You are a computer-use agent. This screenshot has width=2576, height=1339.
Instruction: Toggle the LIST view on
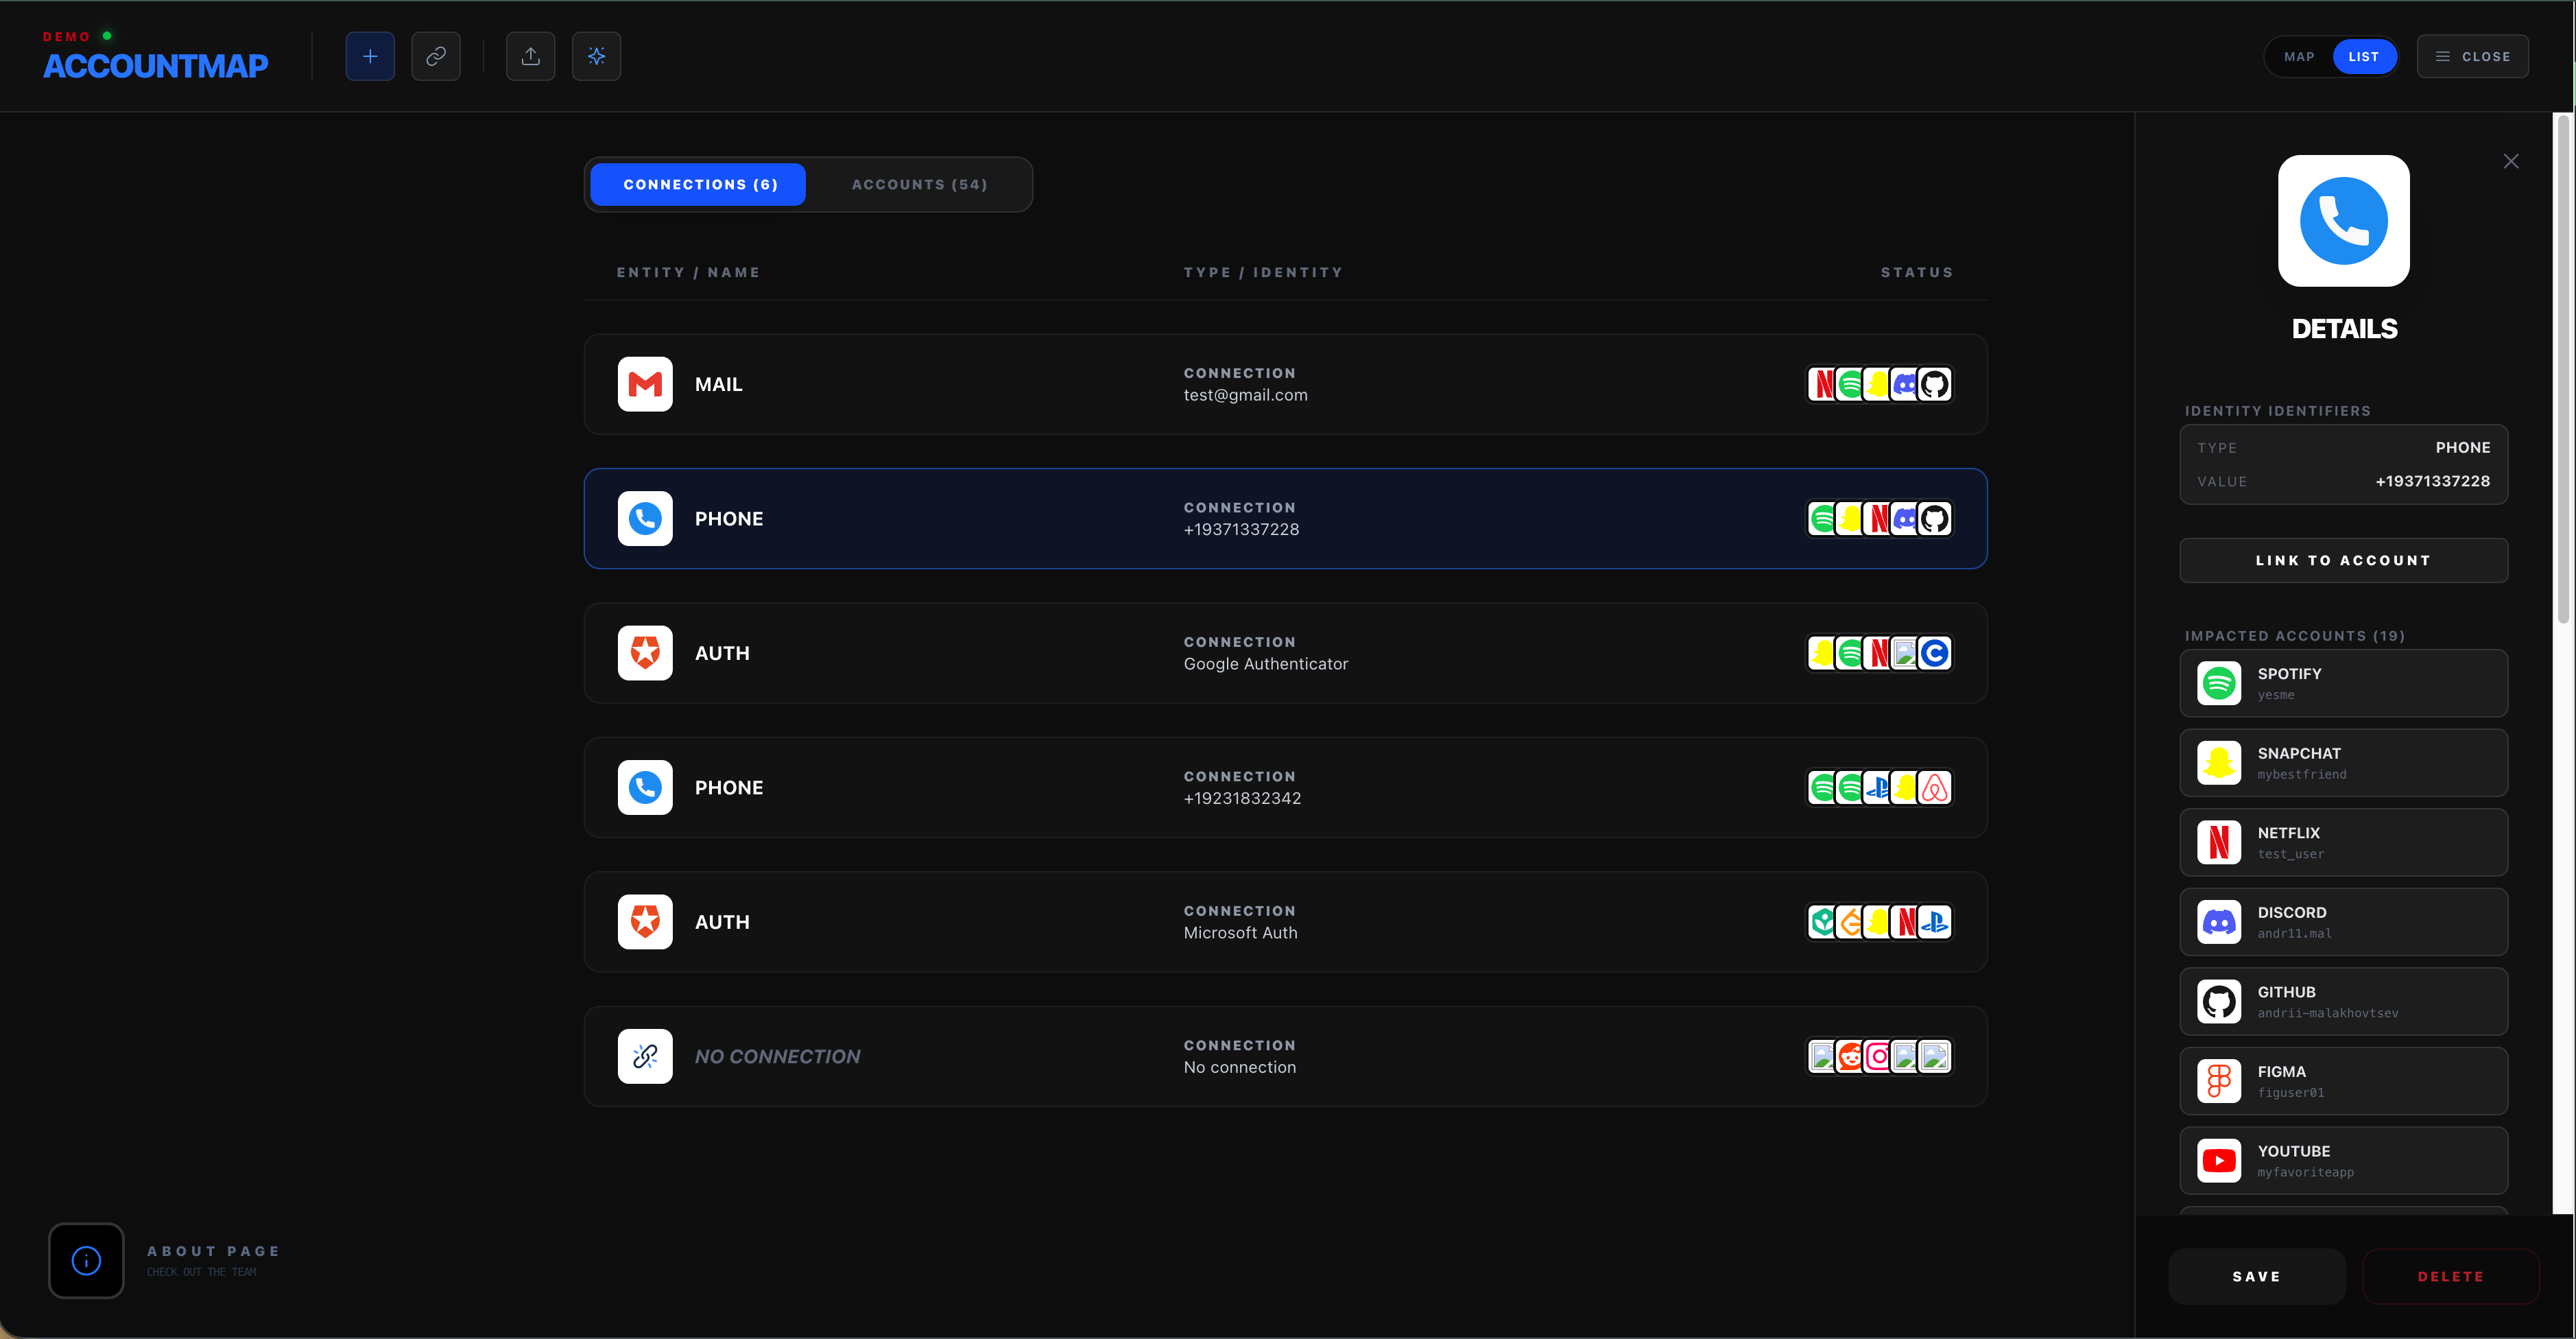[2365, 56]
